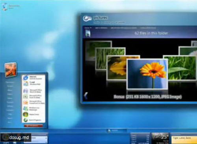Click the pictures taskbar button
The height and width of the screenshot is (144, 197).
pos(117,131)
